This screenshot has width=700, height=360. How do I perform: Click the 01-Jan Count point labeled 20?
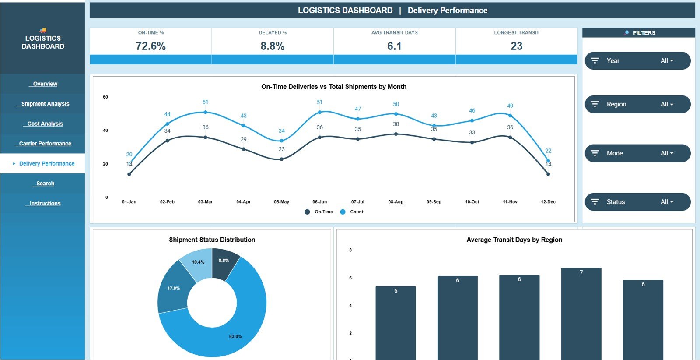click(129, 164)
